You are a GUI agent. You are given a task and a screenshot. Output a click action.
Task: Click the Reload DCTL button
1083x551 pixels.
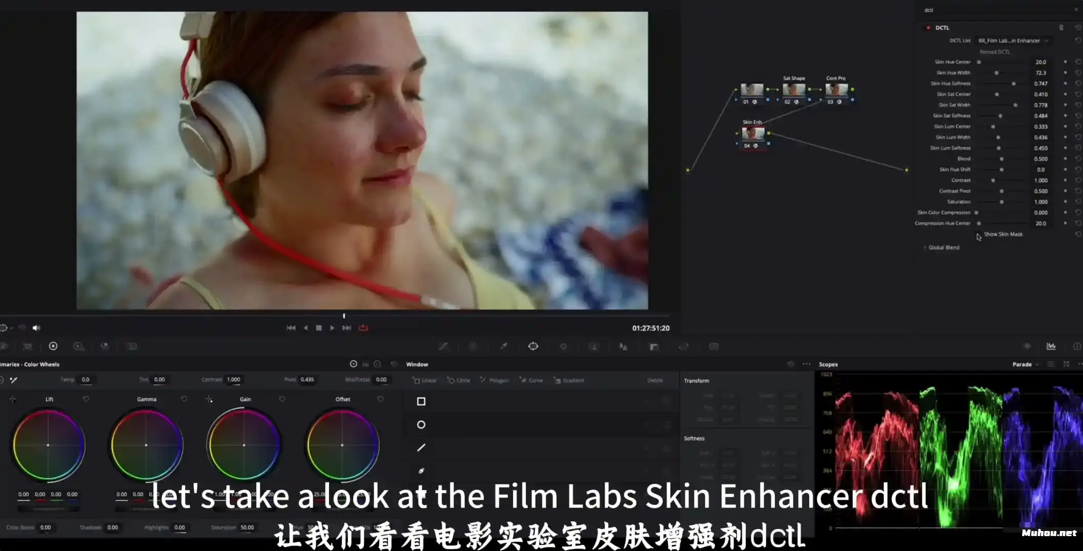click(x=994, y=52)
